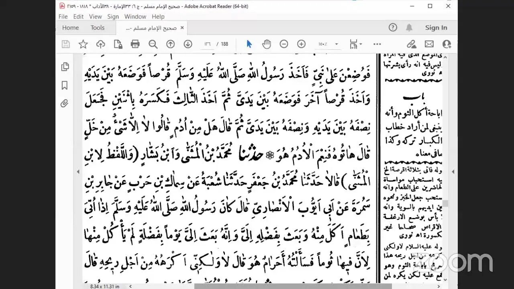Open the Sign menu
514x289 pixels.
(x=113, y=16)
